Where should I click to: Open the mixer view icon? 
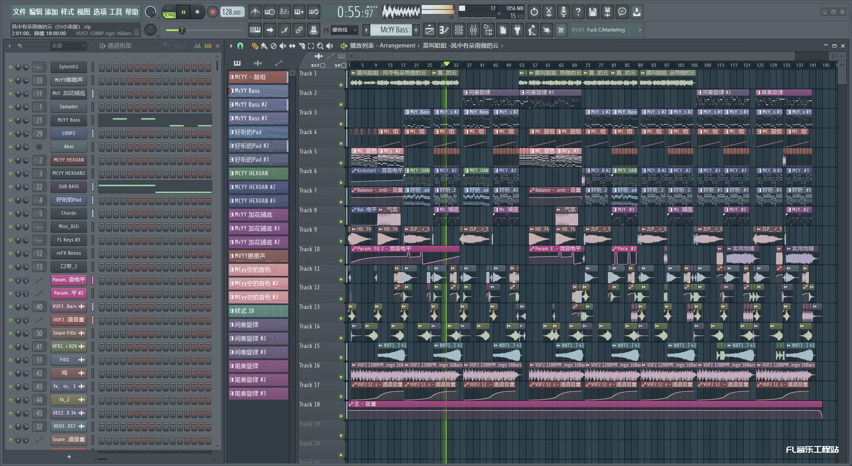[473, 30]
